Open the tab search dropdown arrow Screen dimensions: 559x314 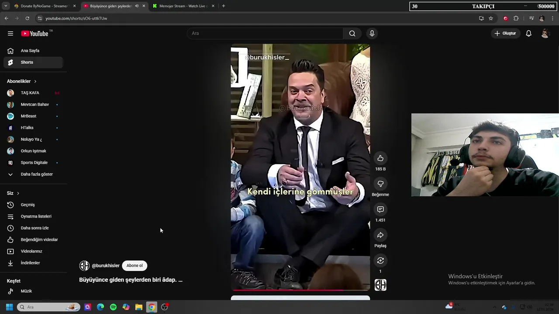click(x=6, y=6)
